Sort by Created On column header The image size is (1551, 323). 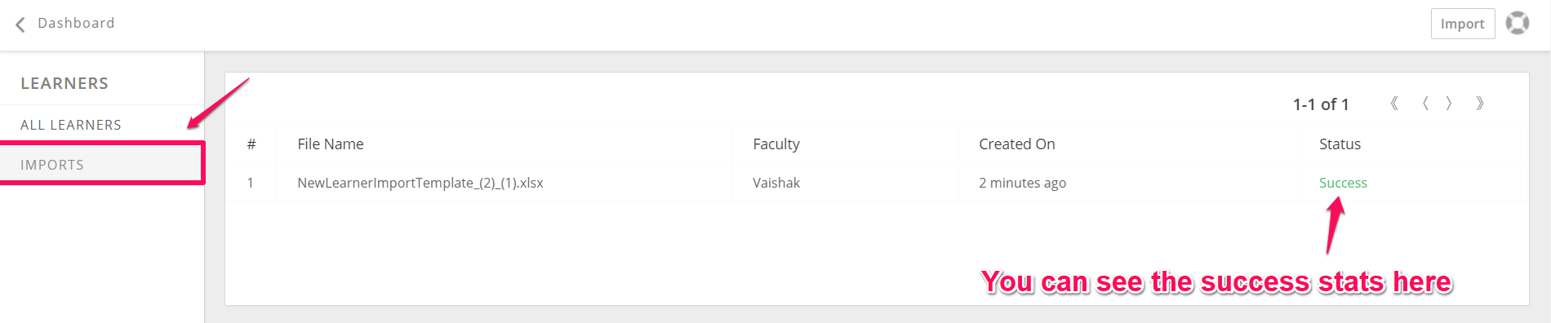[x=1017, y=144]
